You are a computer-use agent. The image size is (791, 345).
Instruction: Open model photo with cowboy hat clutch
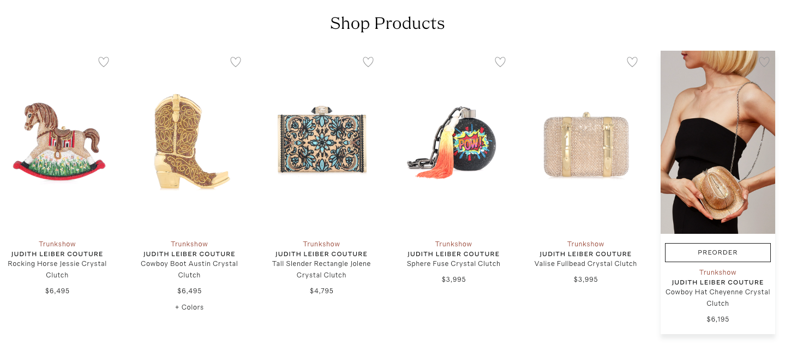[718, 142]
